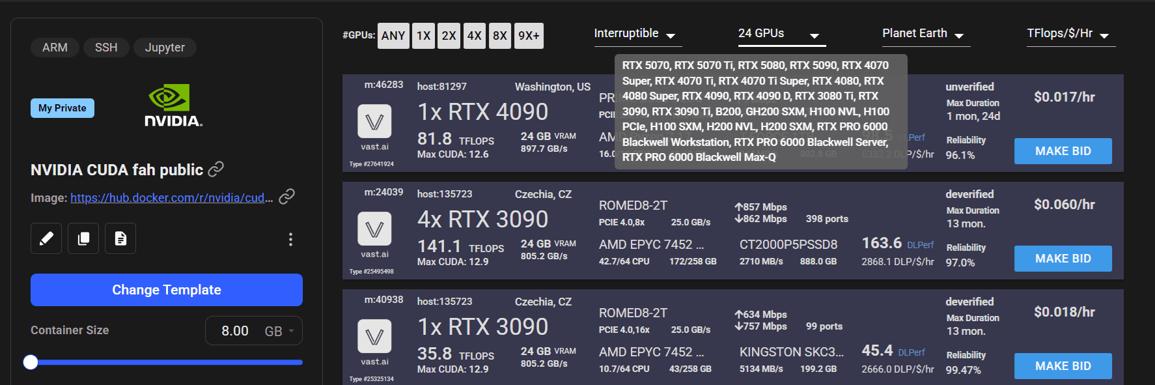Click vast.ai logo on 4x RTX 3090 listing
The height and width of the screenshot is (385, 1155).
click(x=374, y=229)
